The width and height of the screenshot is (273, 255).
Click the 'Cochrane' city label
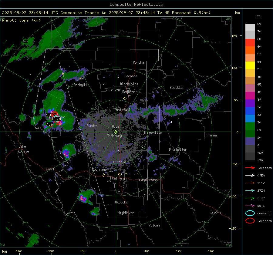click(99, 169)
